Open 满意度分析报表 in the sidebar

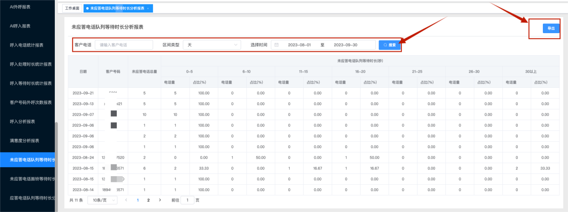click(25, 141)
